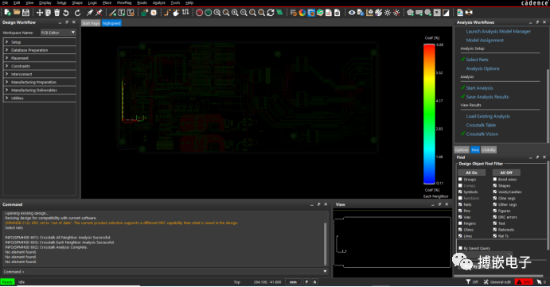This screenshot has width=550, height=287.
Task: Click the Redo arrow icon
Action: 77,13
